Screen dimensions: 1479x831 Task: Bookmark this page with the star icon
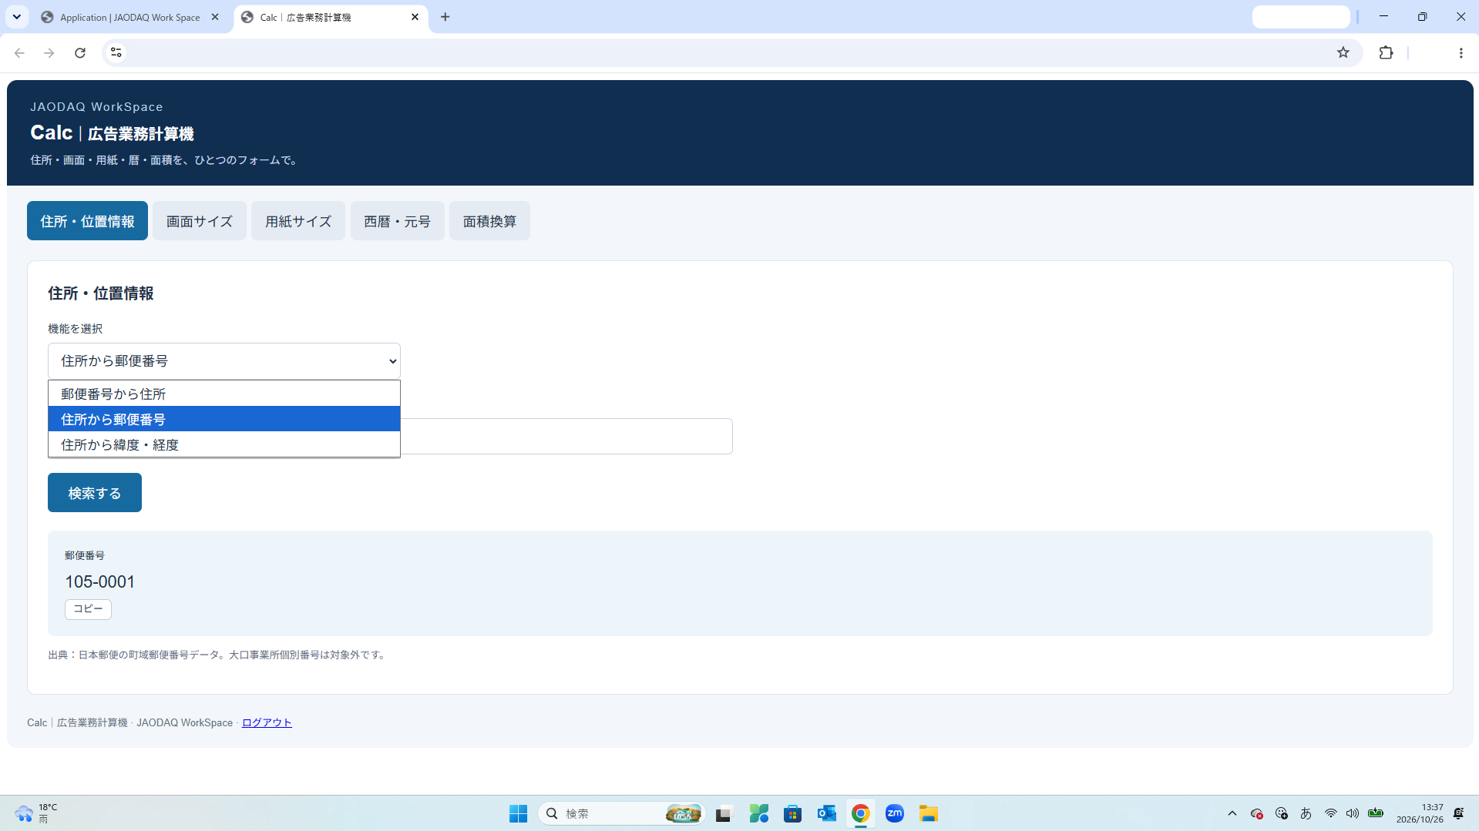1343,52
